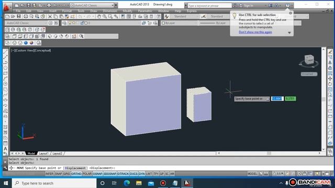The image size is (335, 188).
Task: Select the Multiline Text A tool
Action: [x=6, y=148]
